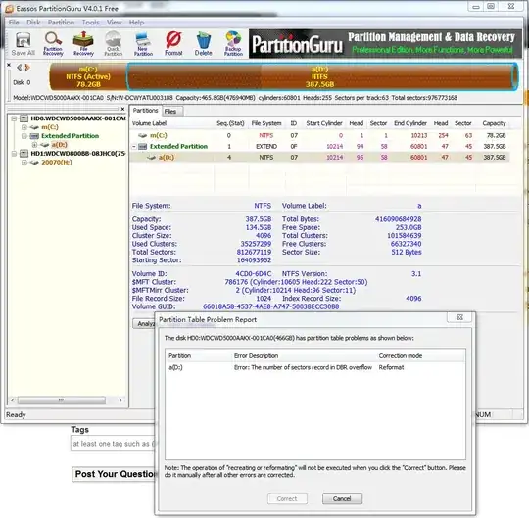
Task: Collapse the HD1 disk tree node
Action: [14, 154]
